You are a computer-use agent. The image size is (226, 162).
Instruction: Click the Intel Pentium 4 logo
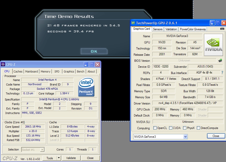click(x=86, y=87)
